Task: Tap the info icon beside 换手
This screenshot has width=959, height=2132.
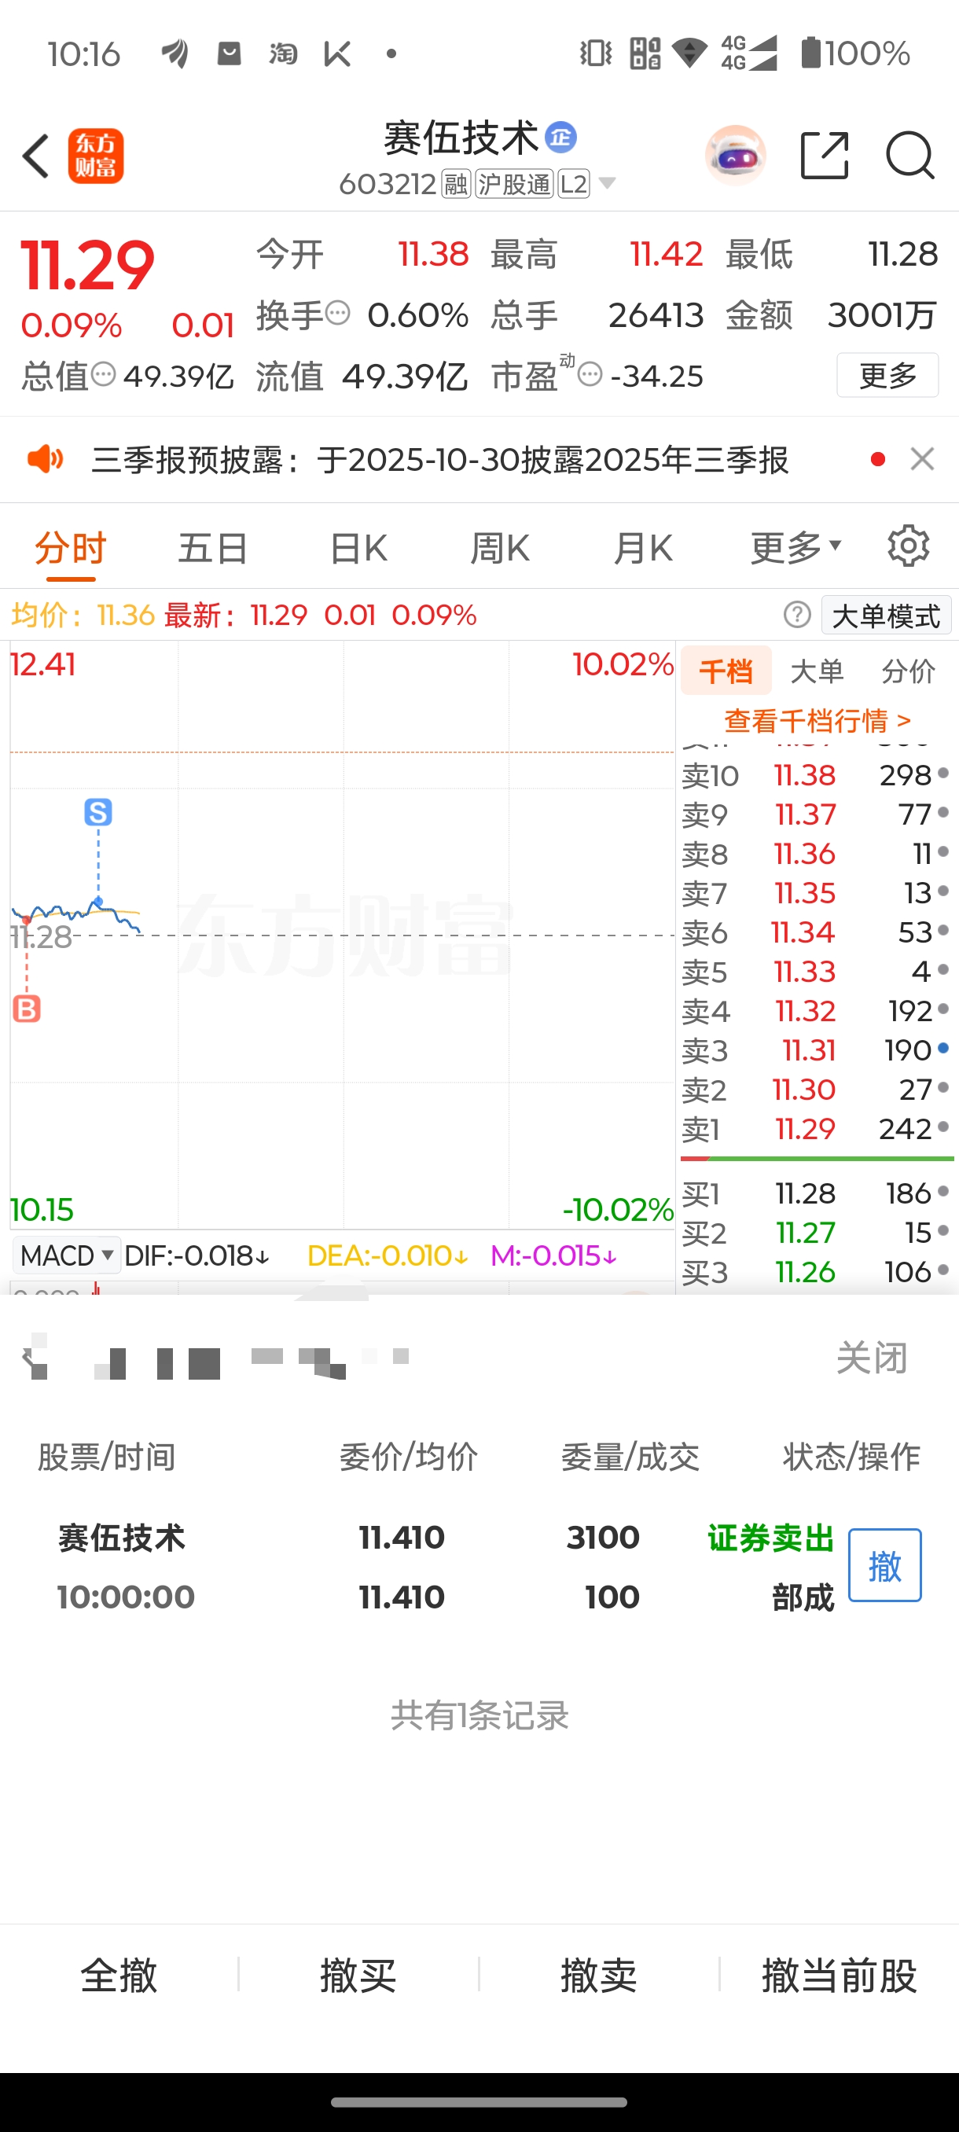Action: [x=337, y=314]
